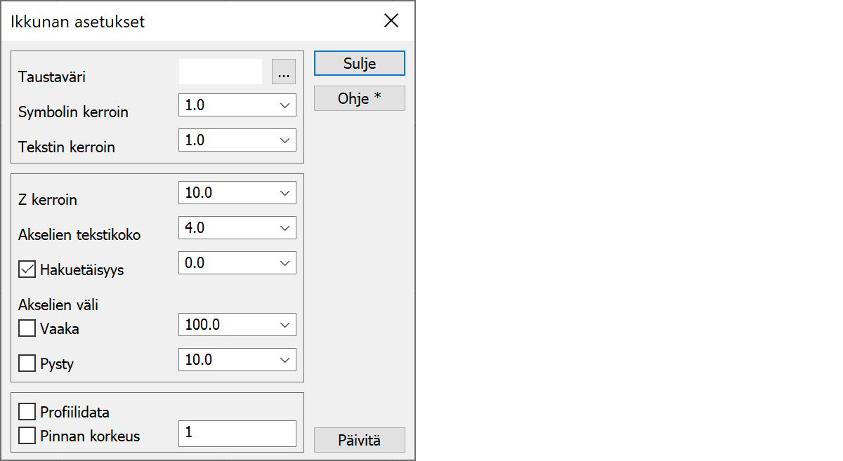Uncheck the Hakuetäisyys checkbox

pyautogui.click(x=27, y=269)
